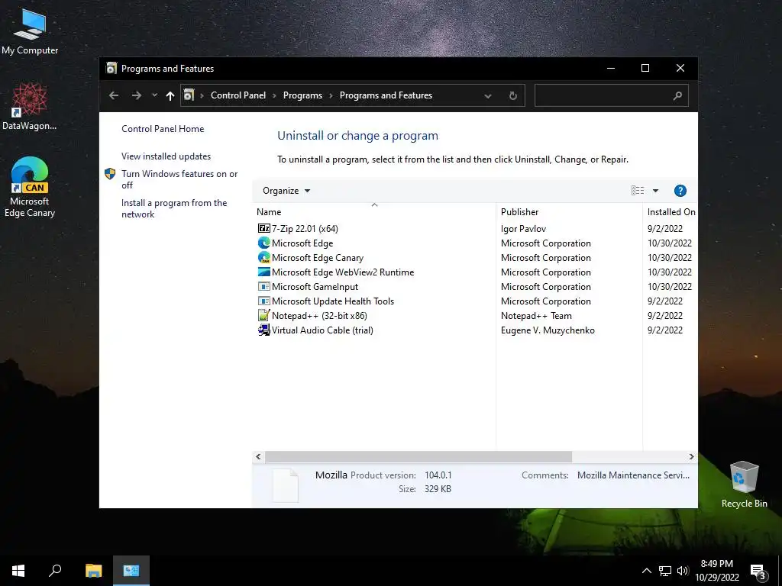Select Microsoft Edge WebView2 Runtime entry
Viewport: 782px width, 586px height.
343,272
